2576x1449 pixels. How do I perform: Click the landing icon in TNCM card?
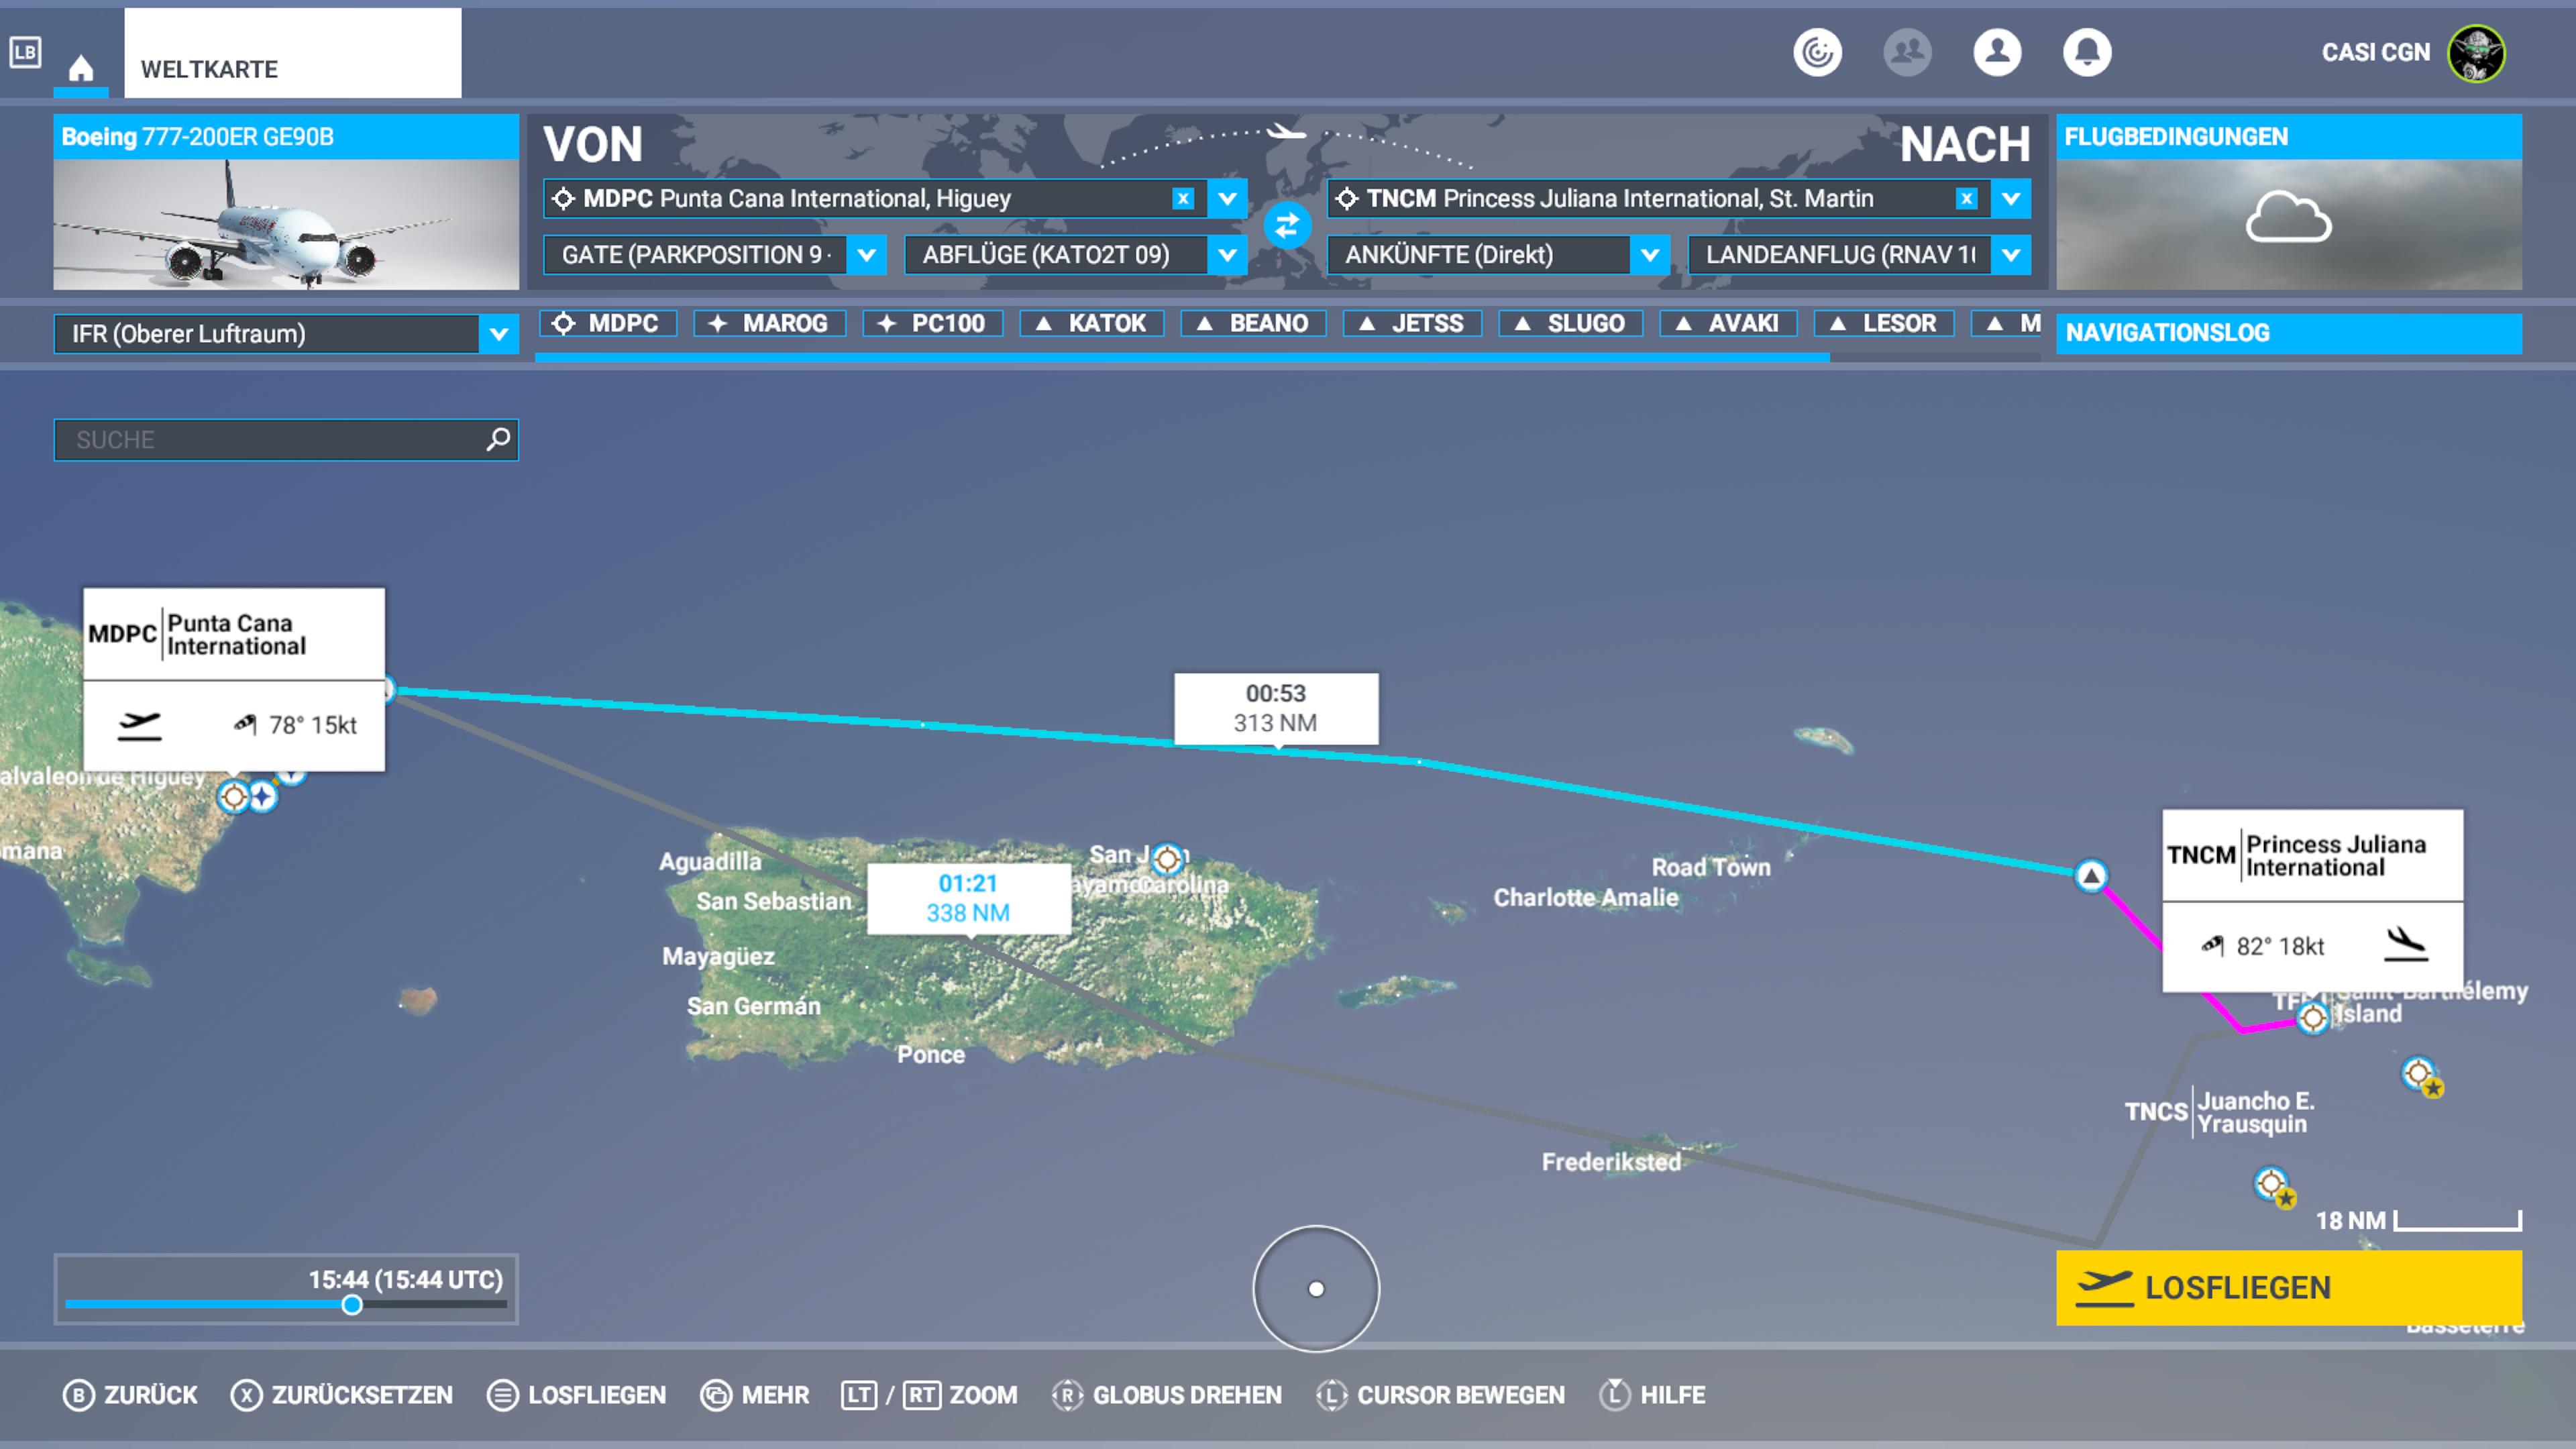pos(2405,945)
